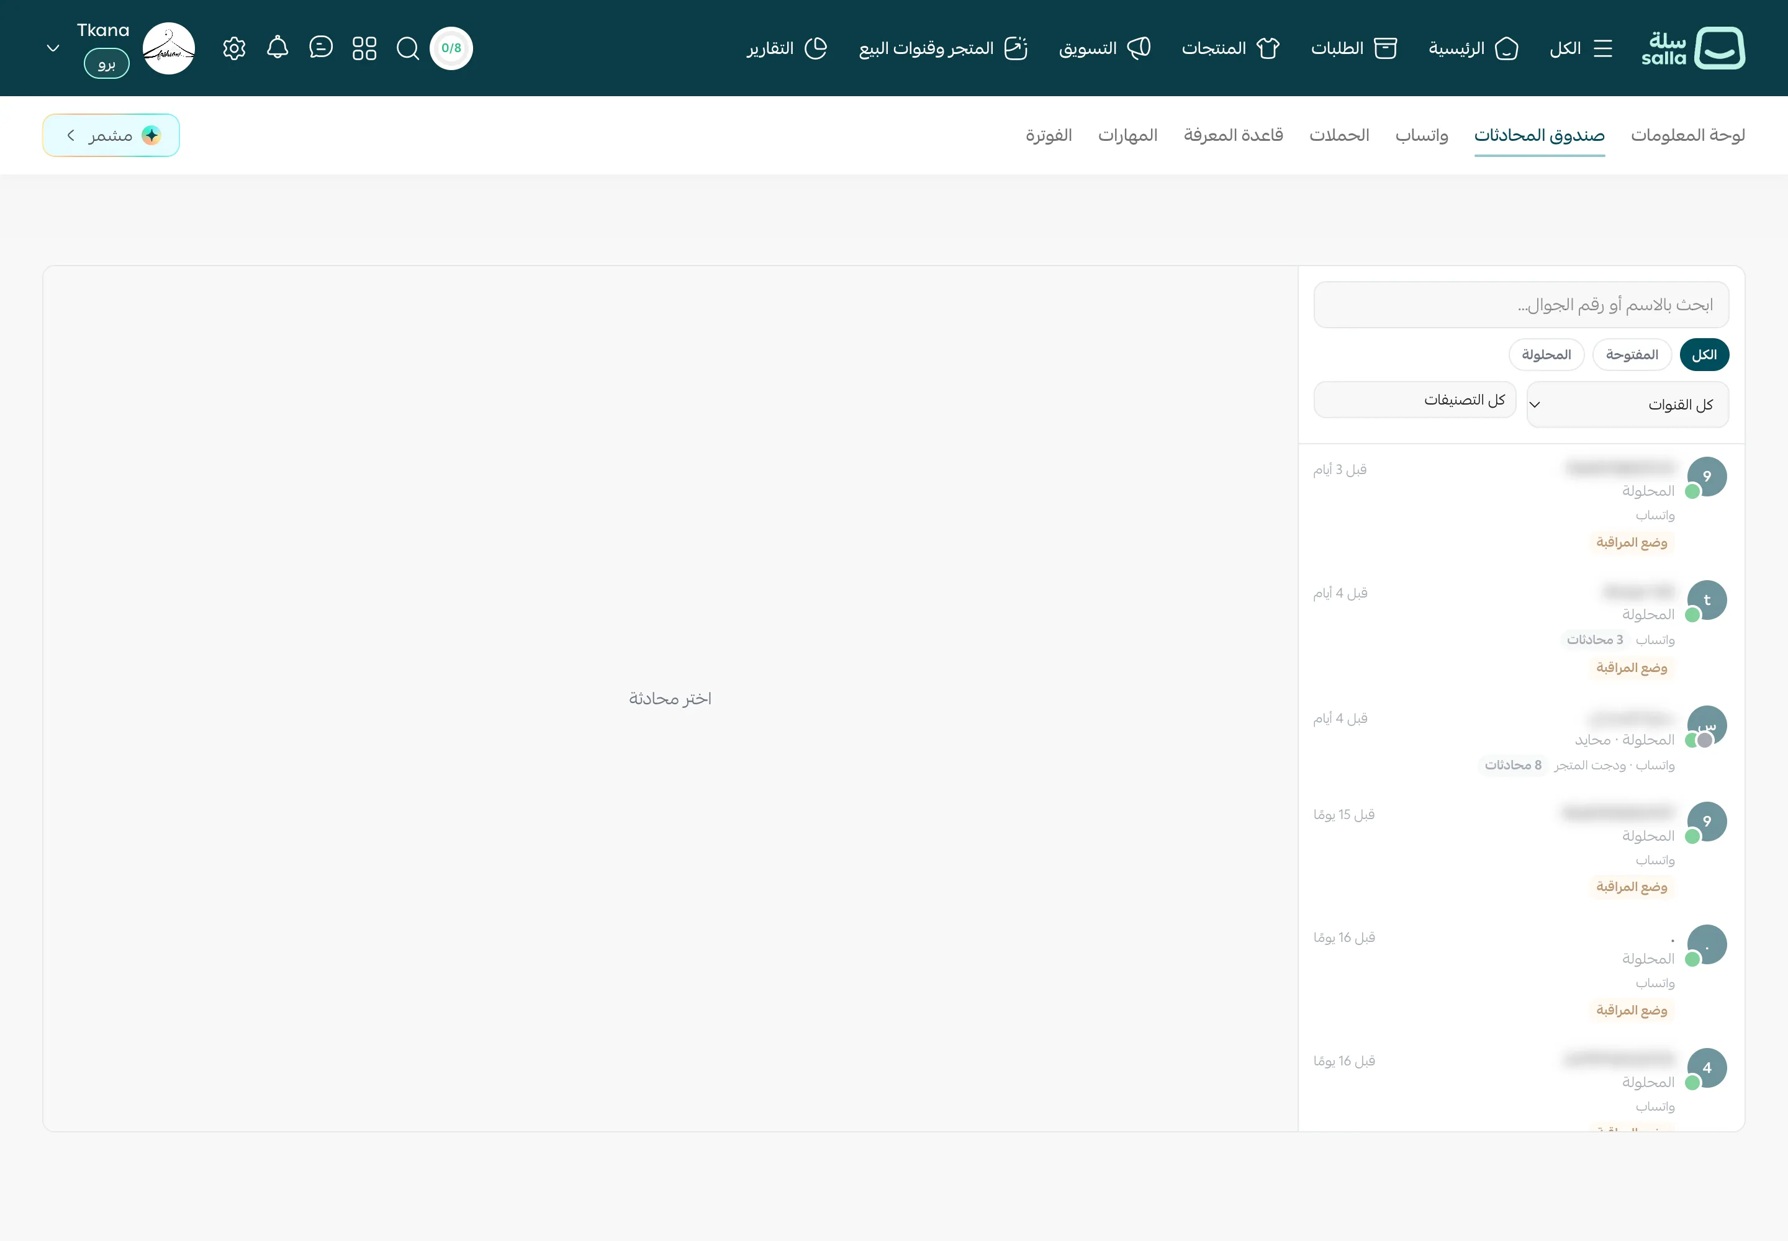The width and height of the screenshot is (1788, 1241).
Task: Open the settings gear icon
Action: (234, 48)
